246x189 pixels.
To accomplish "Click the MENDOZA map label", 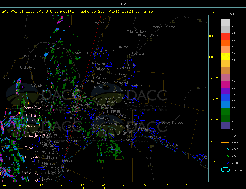I will click(x=73, y=90).
